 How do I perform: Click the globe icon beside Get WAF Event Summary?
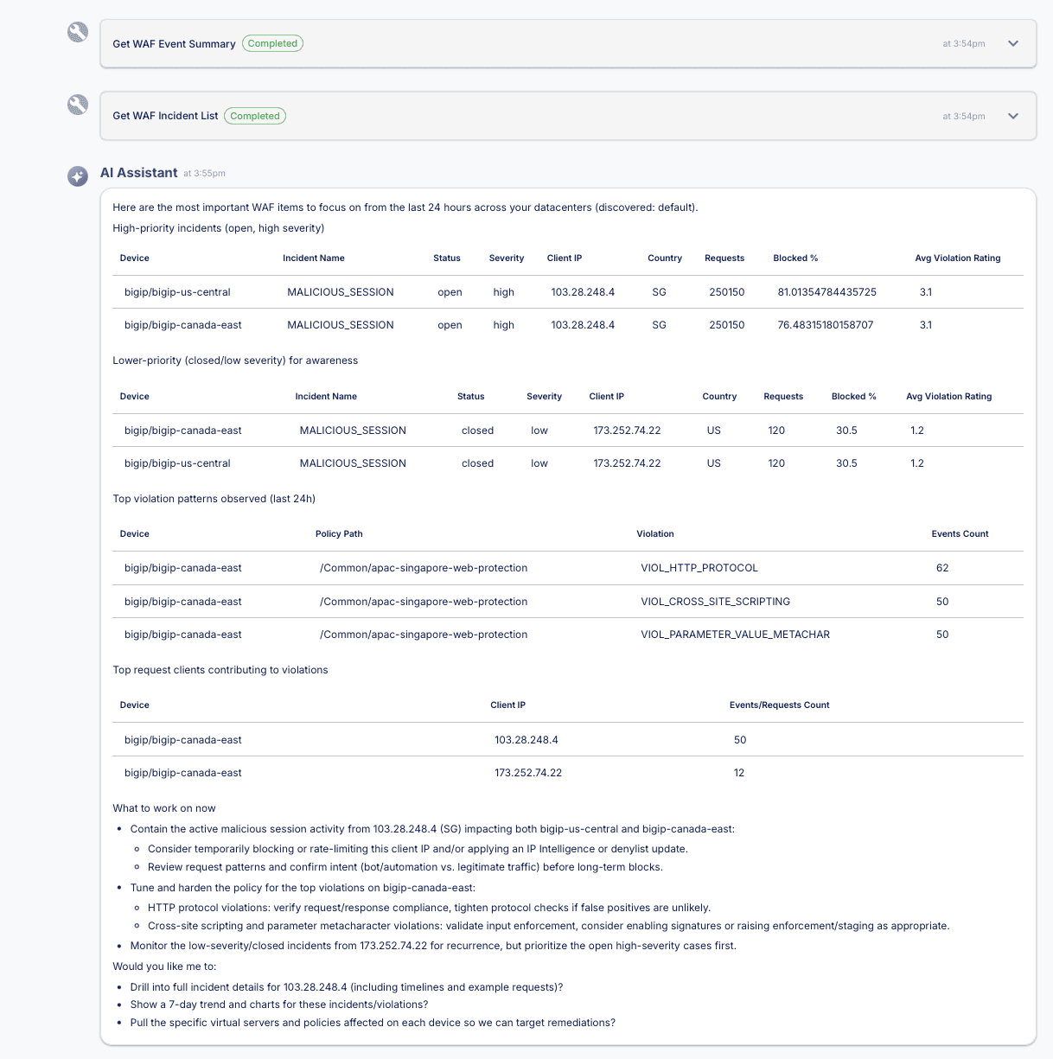click(78, 33)
